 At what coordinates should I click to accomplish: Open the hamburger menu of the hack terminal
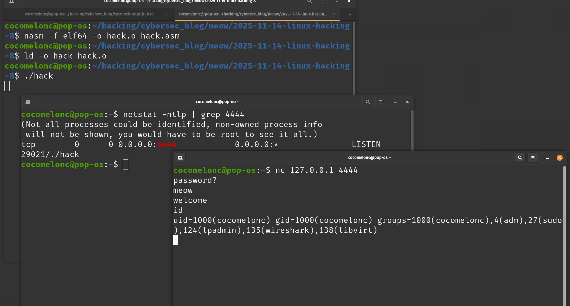(x=322, y=2)
